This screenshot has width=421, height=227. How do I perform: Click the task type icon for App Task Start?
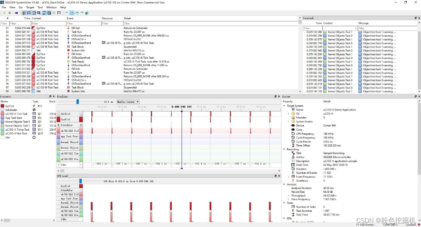tap(34, 118)
